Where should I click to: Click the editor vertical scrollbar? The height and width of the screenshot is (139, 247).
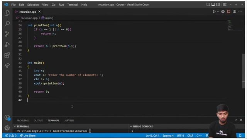pos(244,71)
